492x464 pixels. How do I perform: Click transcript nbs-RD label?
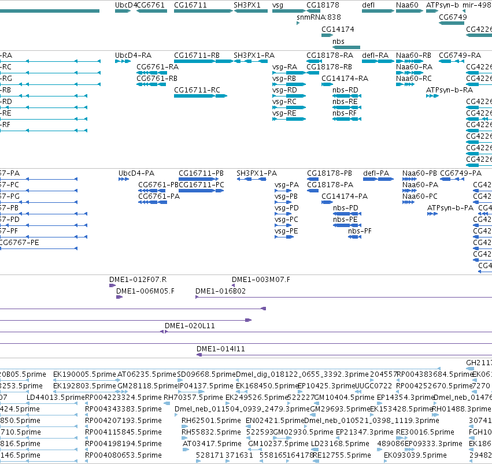346,90
